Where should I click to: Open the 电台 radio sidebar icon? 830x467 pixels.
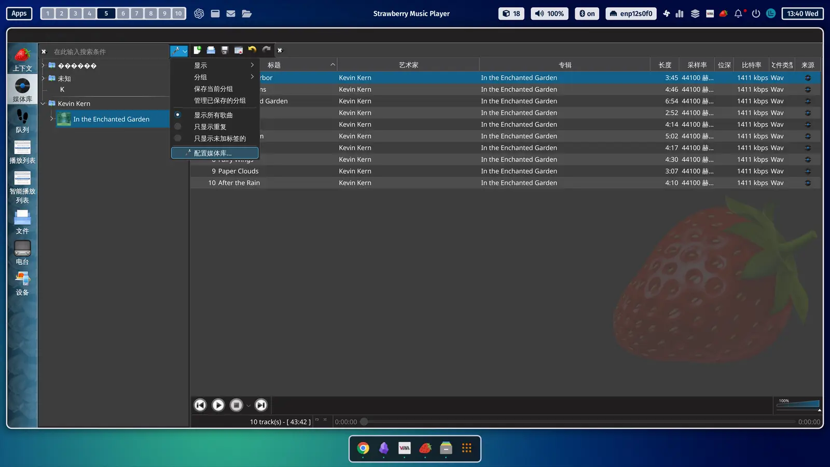click(22, 253)
